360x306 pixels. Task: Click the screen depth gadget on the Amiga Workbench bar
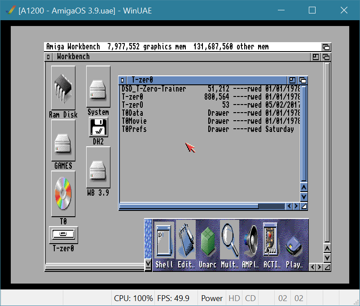[x=326, y=47]
